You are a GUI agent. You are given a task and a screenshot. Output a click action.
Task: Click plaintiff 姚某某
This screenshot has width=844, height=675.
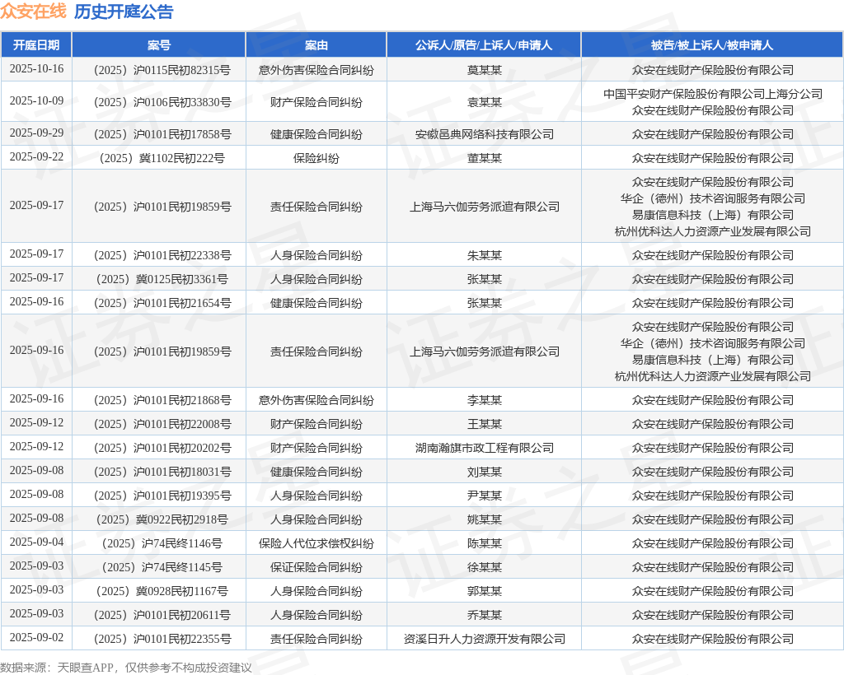(x=485, y=519)
